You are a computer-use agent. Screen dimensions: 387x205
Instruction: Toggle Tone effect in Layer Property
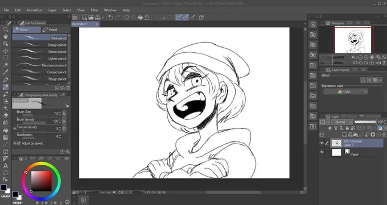369,80
